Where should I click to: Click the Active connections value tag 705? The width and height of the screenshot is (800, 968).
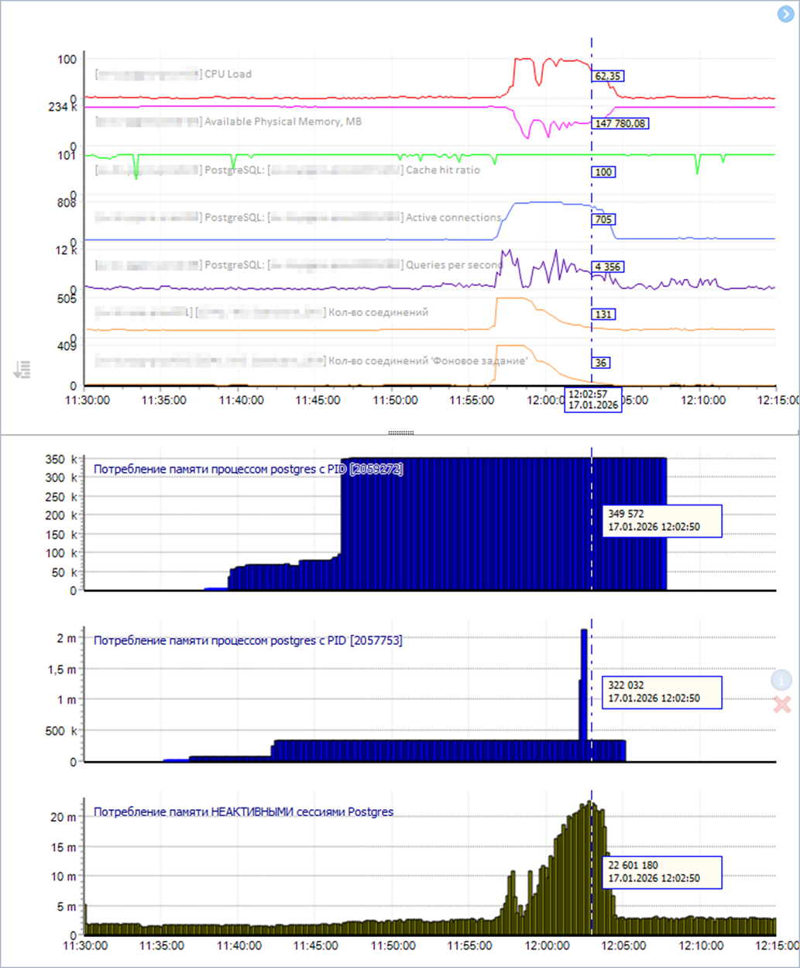click(603, 219)
